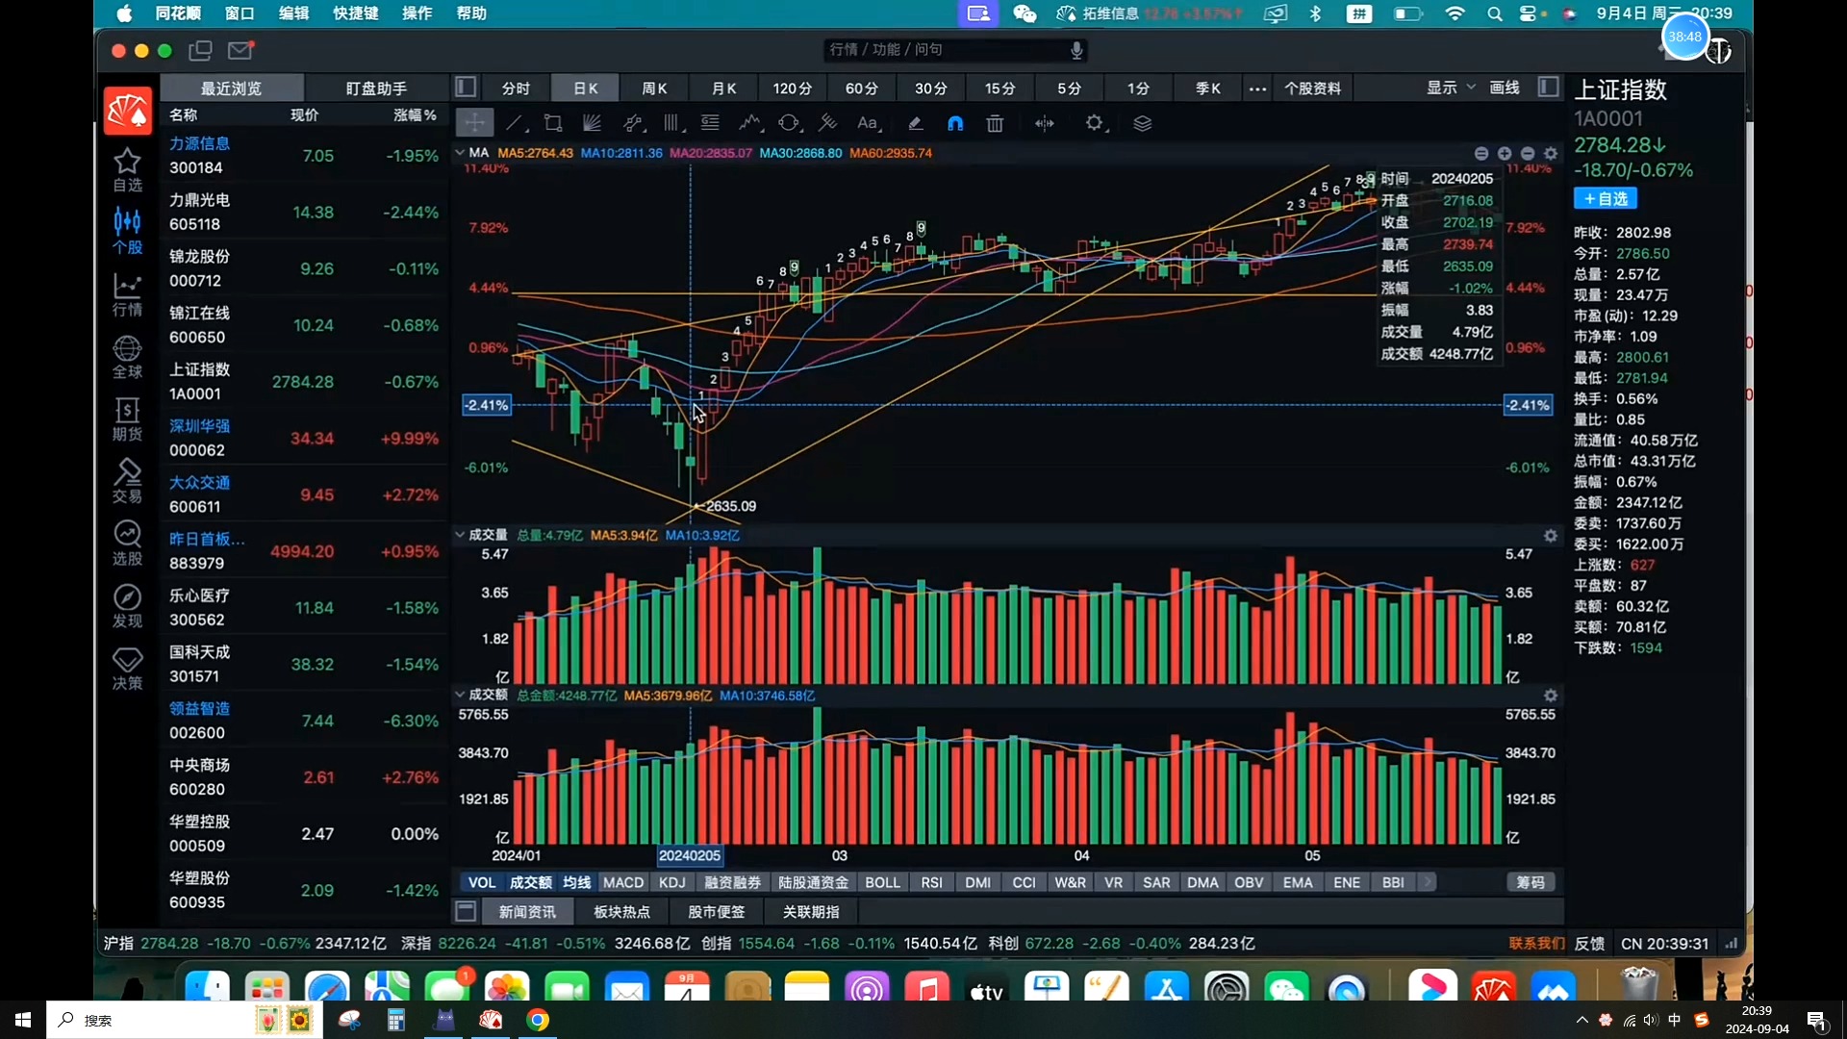Switch to 月K monthly chart tab
Viewport: 1847px width, 1039px height.
[723, 89]
